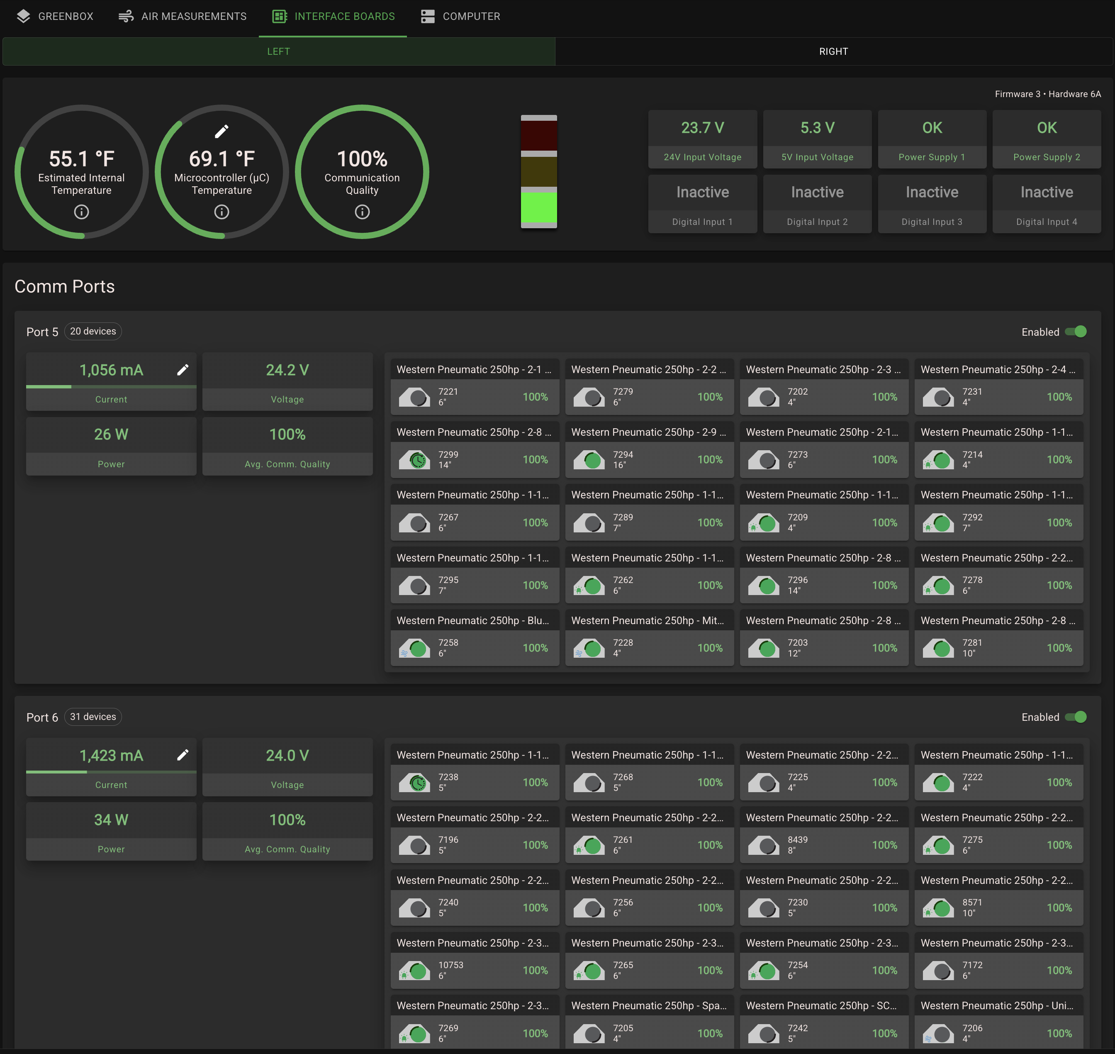The image size is (1115, 1054).
Task: Click gate icon of device 7206
Action: [x=939, y=1034]
